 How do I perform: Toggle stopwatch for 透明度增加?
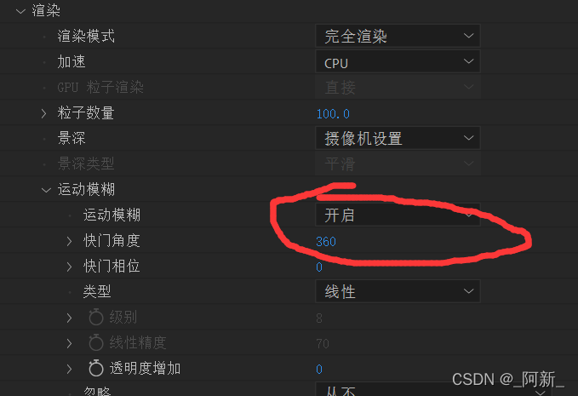click(96, 368)
